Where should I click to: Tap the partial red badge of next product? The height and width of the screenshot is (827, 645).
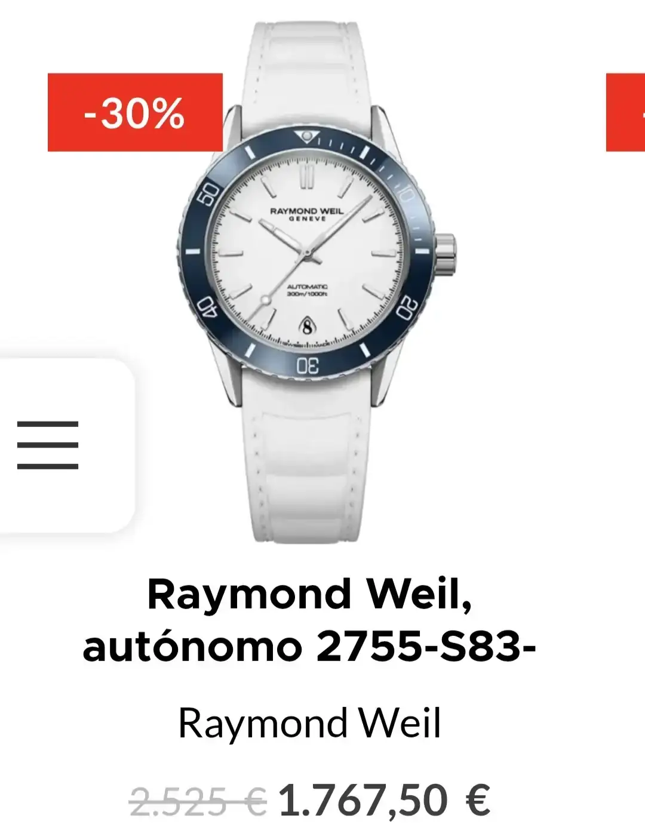(x=626, y=112)
